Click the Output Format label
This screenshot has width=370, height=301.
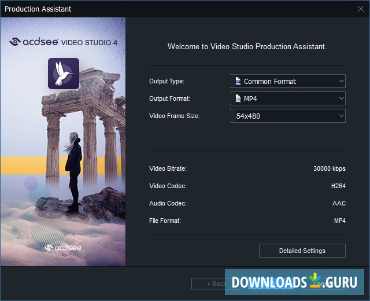(169, 98)
